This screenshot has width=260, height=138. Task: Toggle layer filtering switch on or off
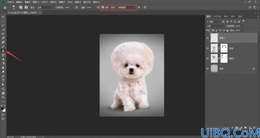click(243, 21)
